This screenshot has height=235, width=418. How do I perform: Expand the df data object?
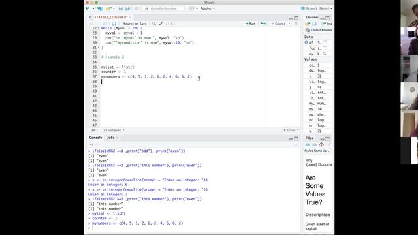[306, 42]
